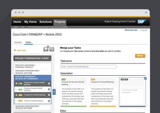The image size is (160, 113).
Task: Click SAP CRM rapid-deployment solution breadcrumb
Action: click(48, 27)
